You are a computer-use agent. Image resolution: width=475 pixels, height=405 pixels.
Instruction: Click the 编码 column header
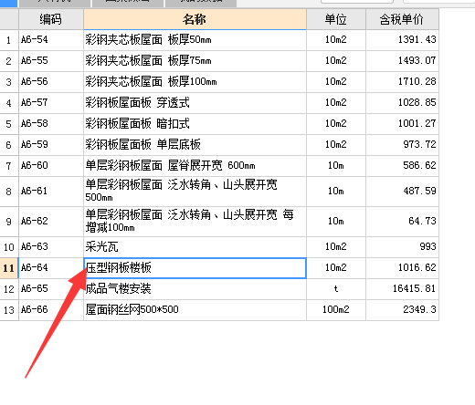tap(51, 19)
